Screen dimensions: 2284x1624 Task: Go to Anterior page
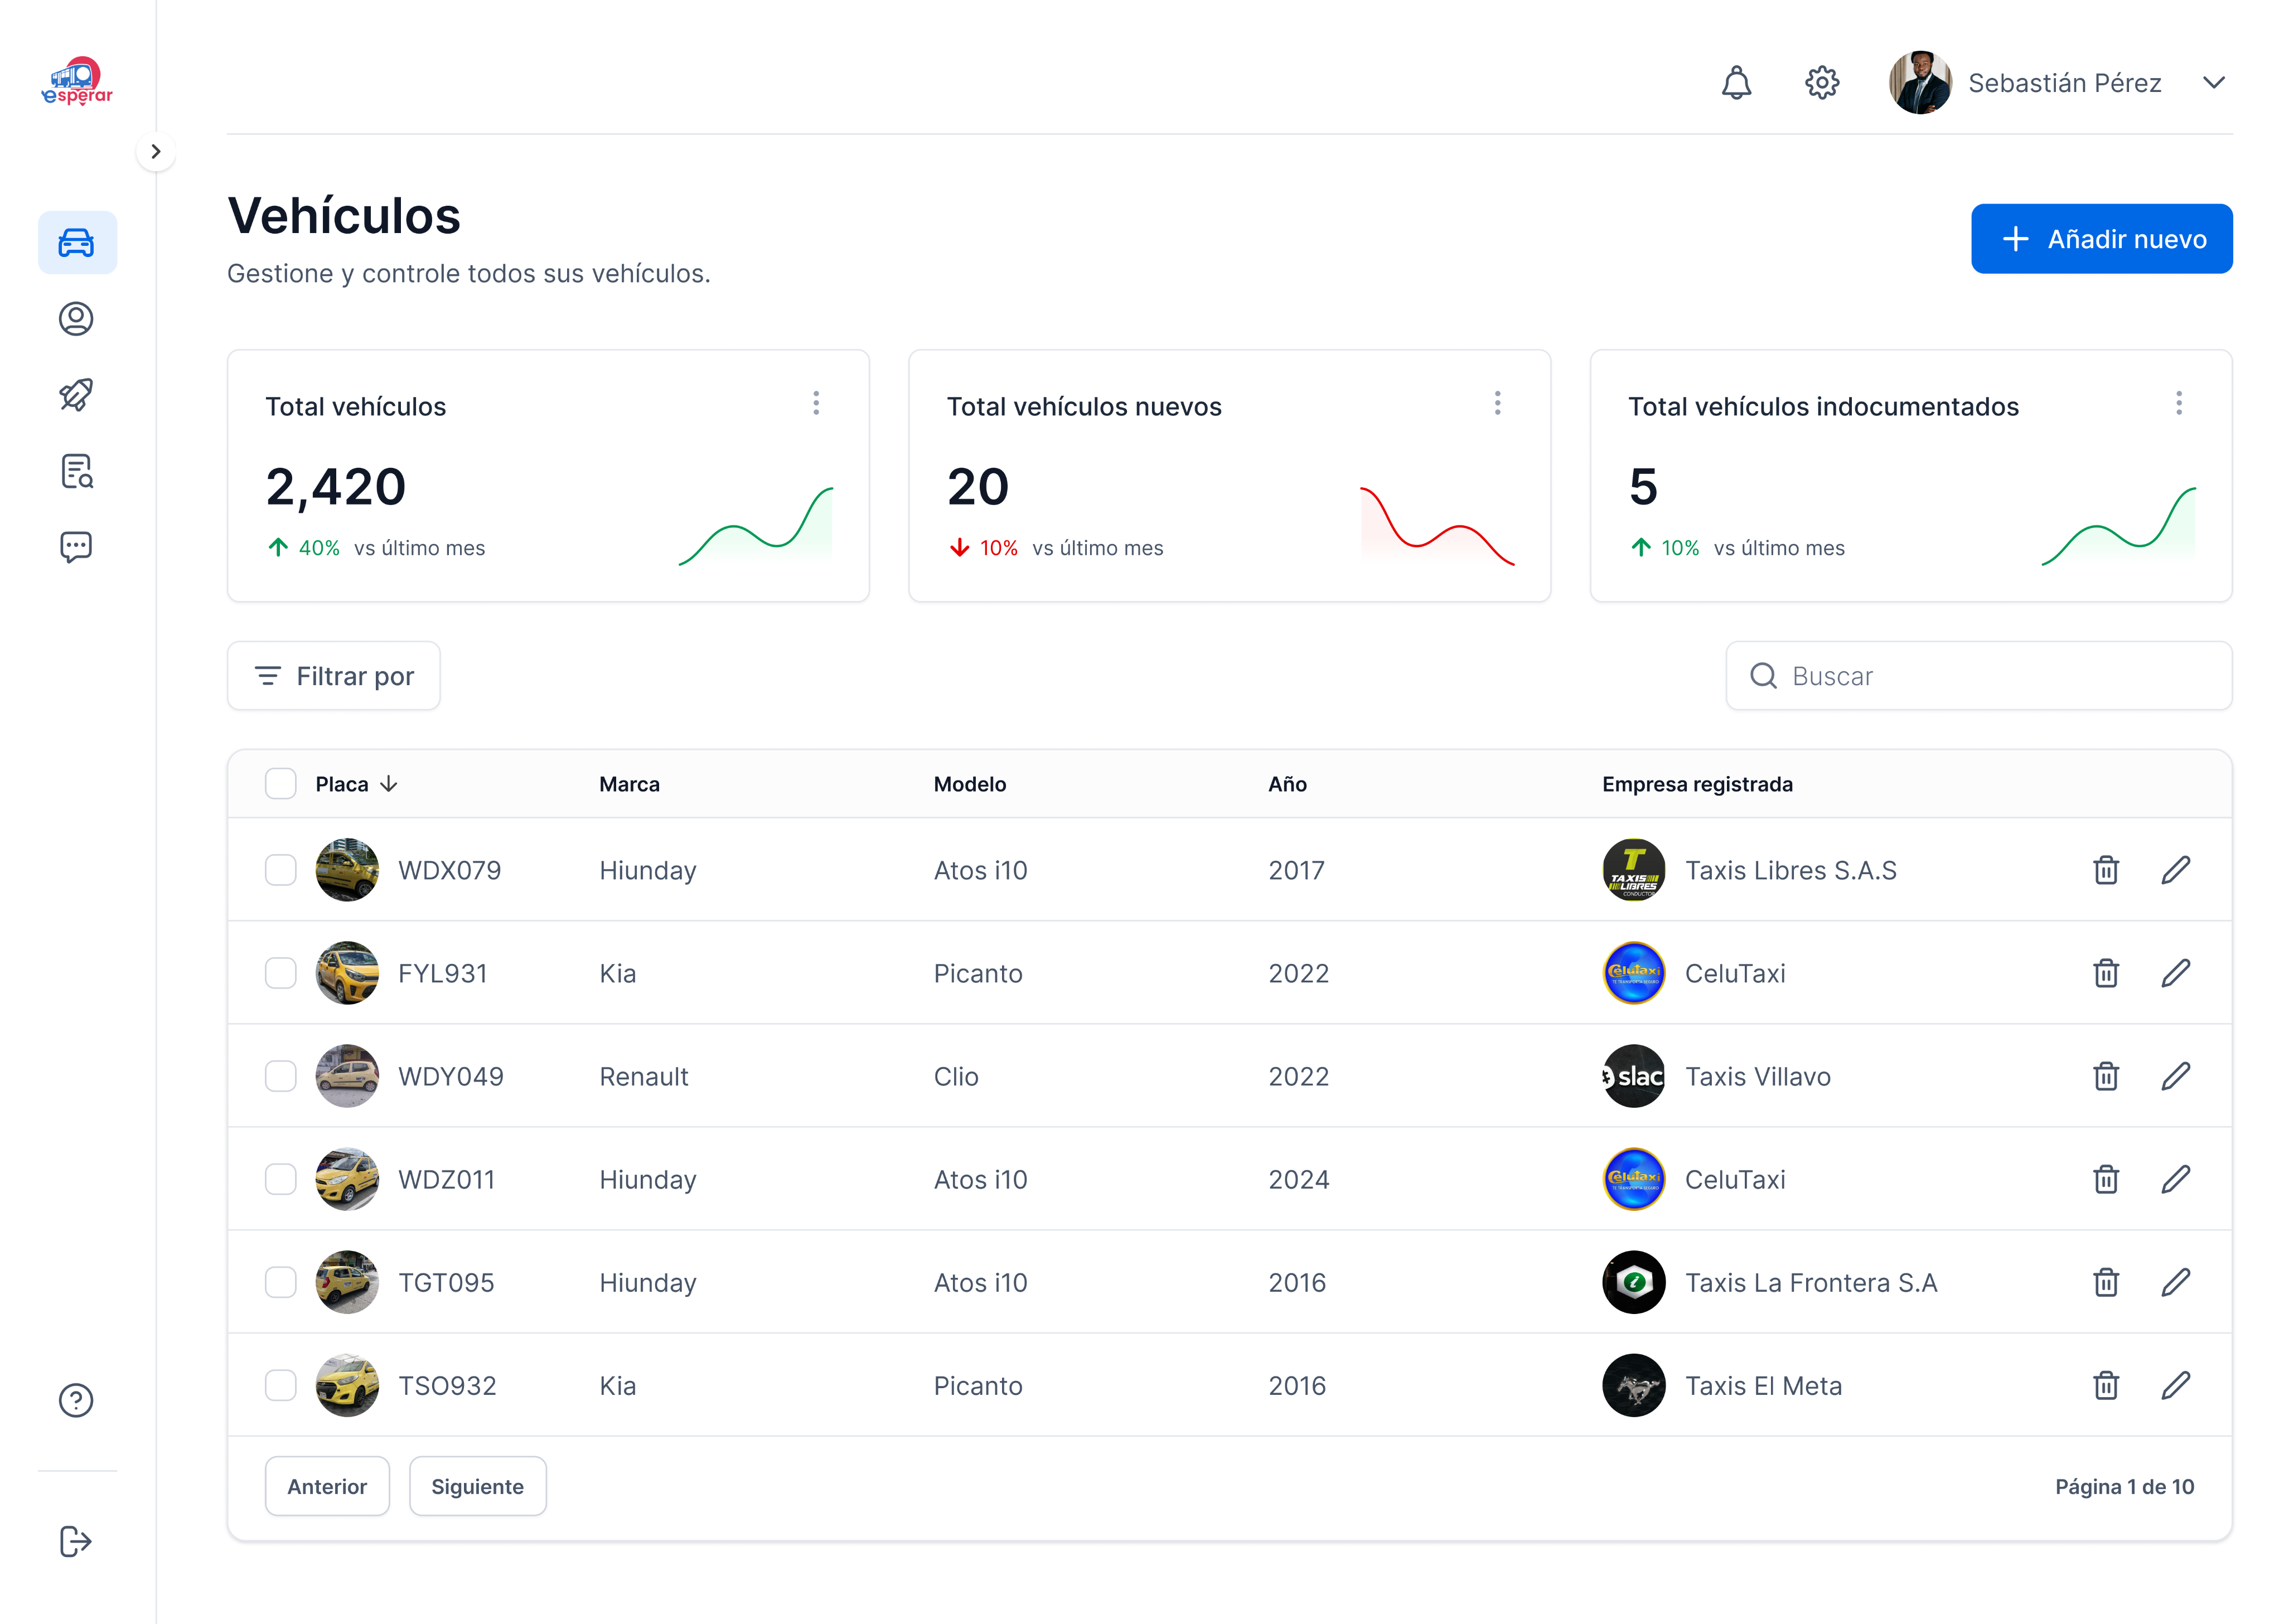pos(327,1486)
